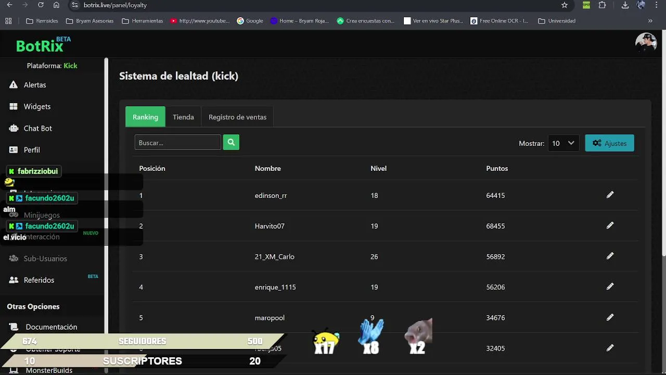The height and width of the screenshot is (375, 666).
Task: Select the name enrique_1115
Action: (x=275, y=287)
